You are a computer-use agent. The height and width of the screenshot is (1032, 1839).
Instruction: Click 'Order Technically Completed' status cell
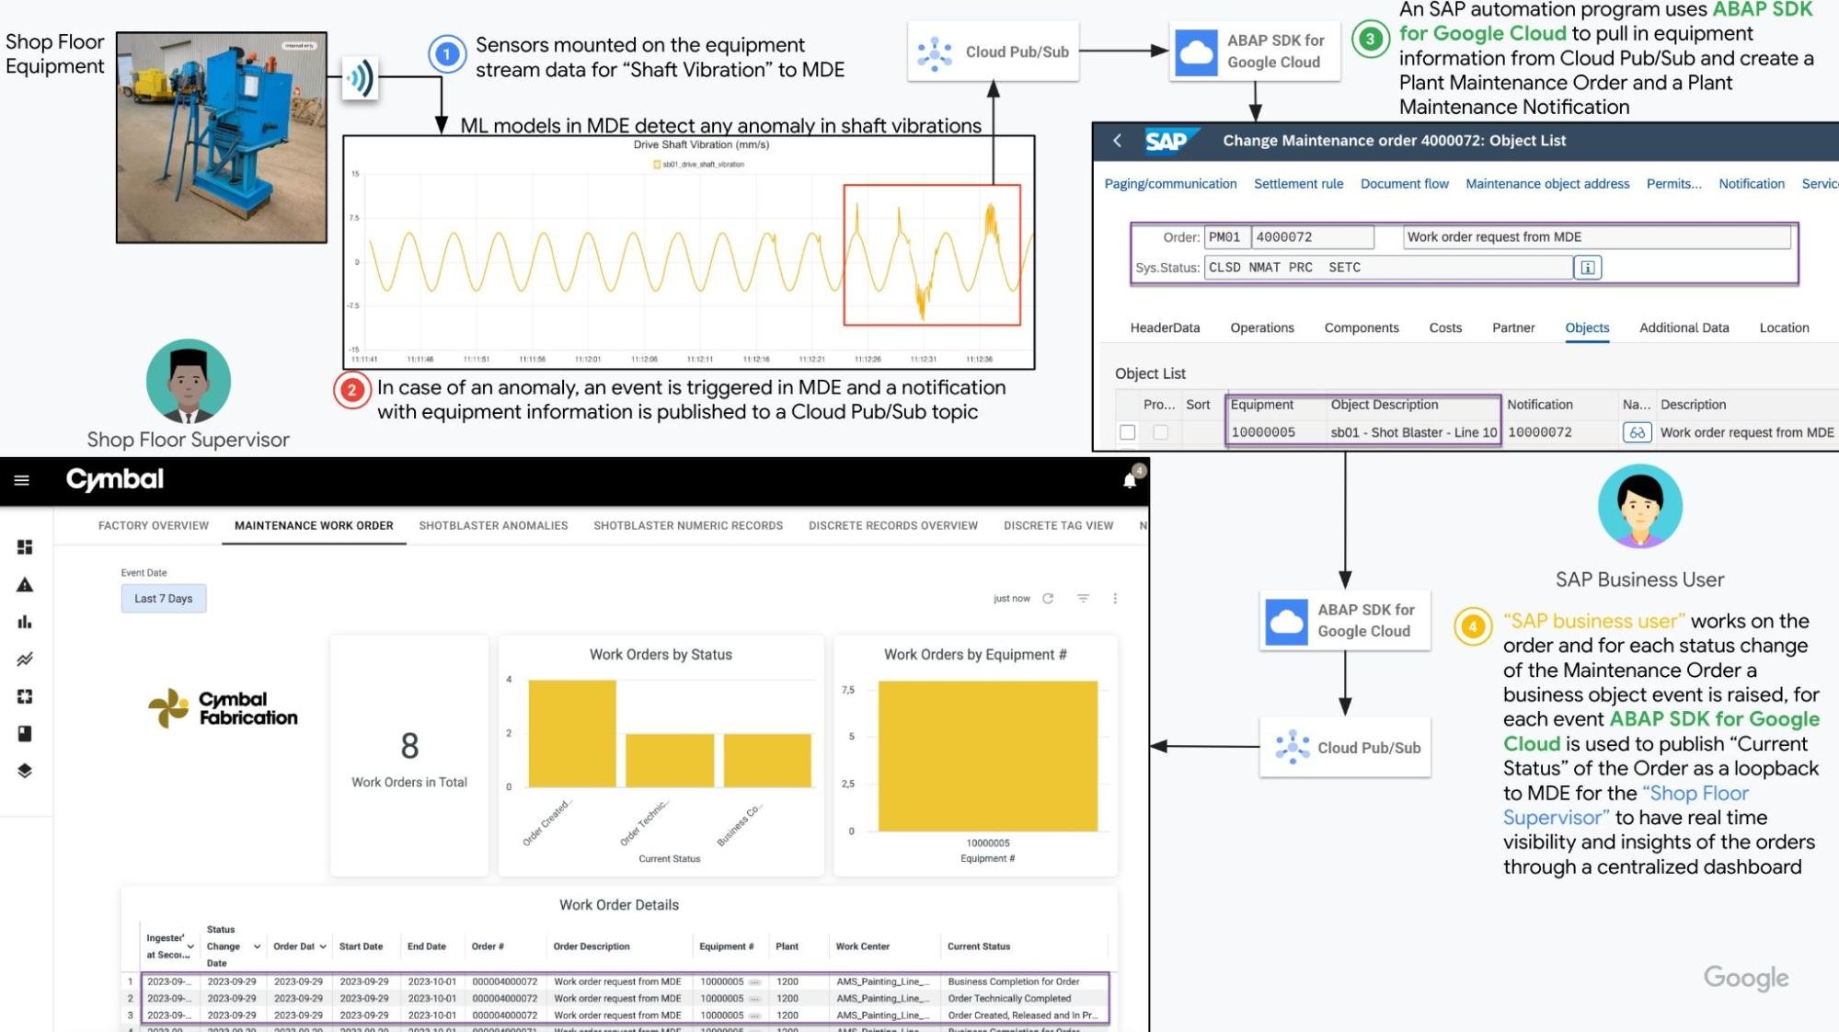[1009, 999]
